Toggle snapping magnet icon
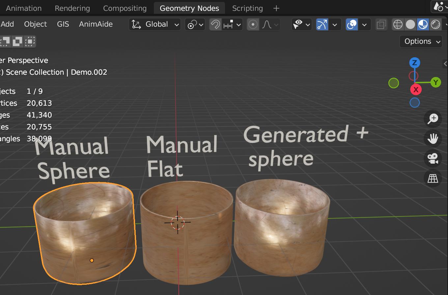Screen dimensions: 448x295 pos(215,24)
